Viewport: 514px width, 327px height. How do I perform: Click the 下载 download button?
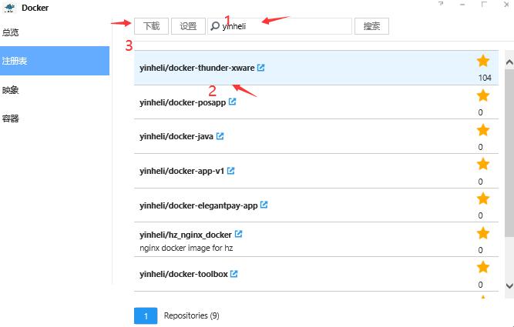click(152, 26)
